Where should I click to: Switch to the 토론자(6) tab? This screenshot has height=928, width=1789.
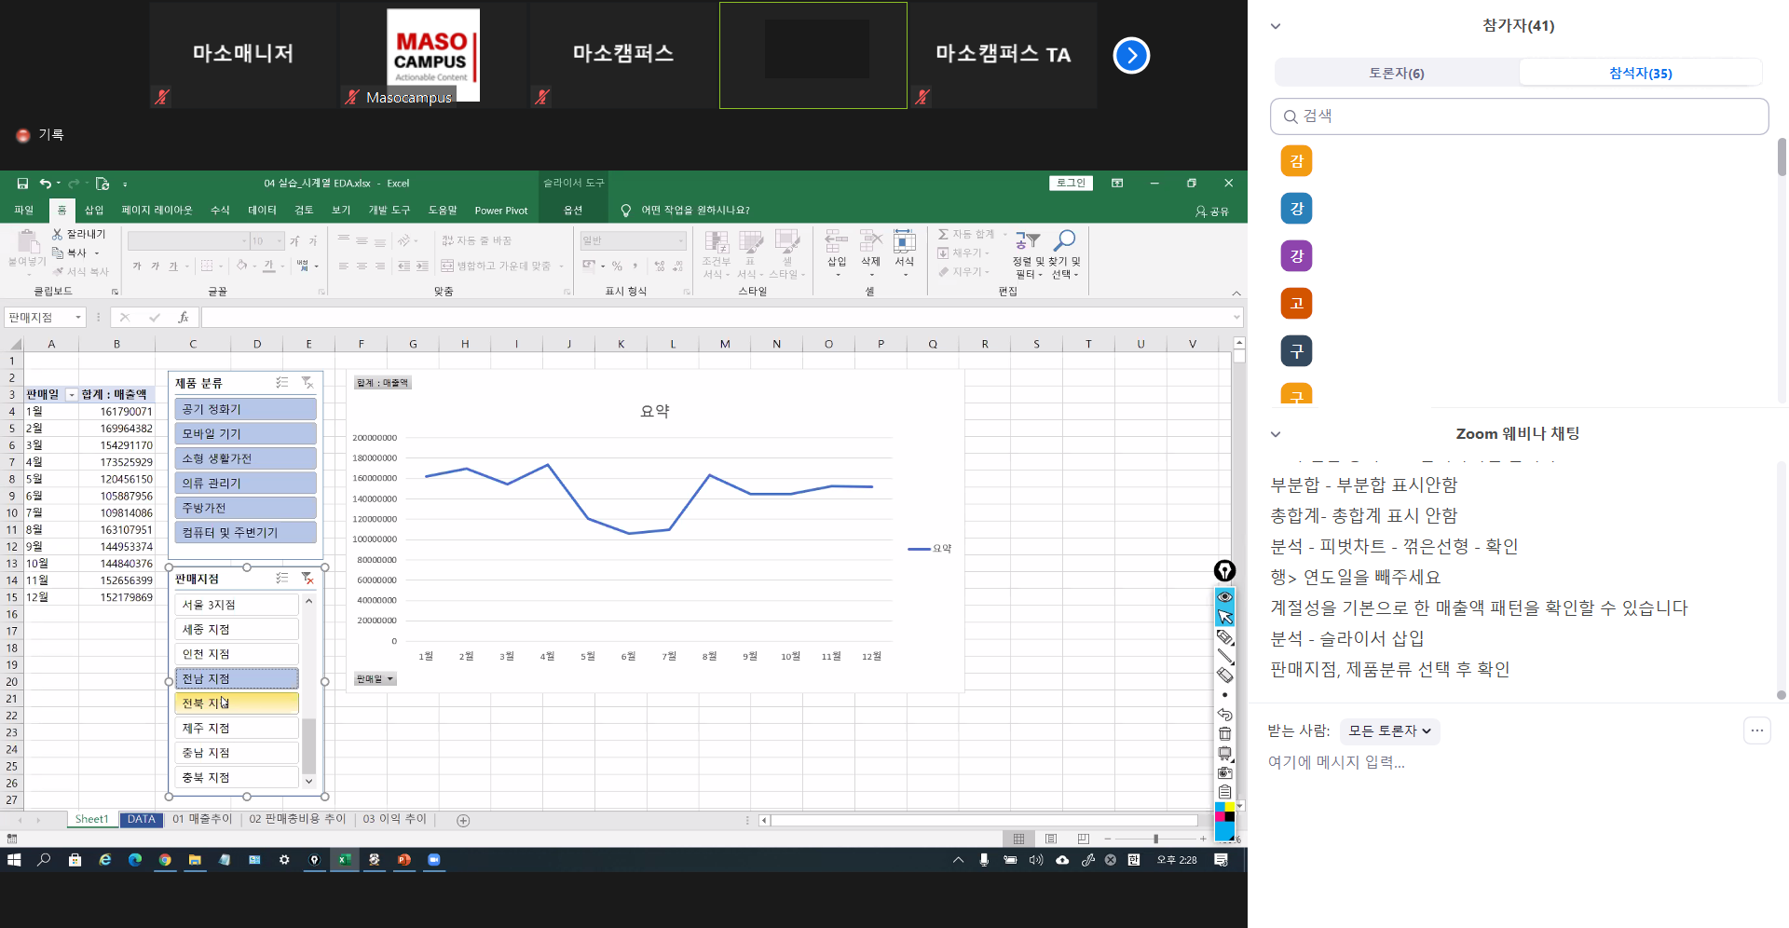pos(1396,73)
